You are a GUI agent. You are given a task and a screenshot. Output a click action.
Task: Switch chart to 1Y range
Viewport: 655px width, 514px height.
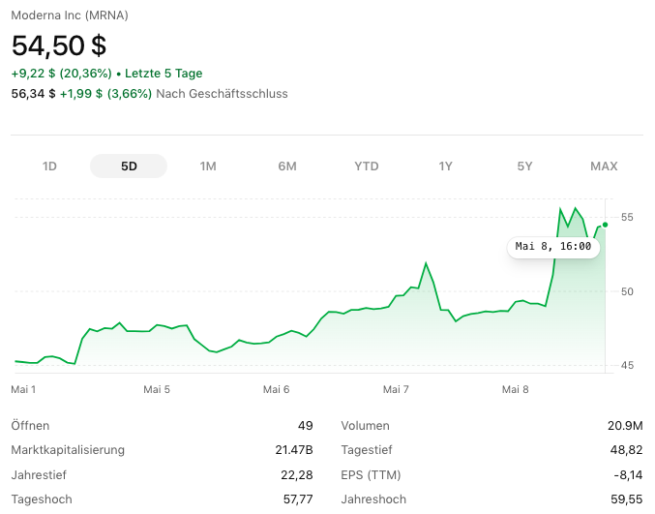coord(445,166)
